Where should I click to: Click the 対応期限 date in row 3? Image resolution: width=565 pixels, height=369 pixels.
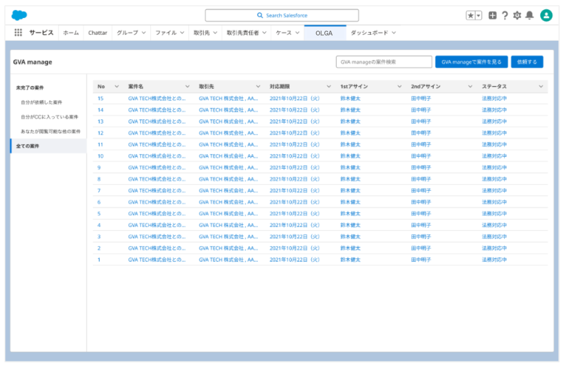tap(295, 237)
